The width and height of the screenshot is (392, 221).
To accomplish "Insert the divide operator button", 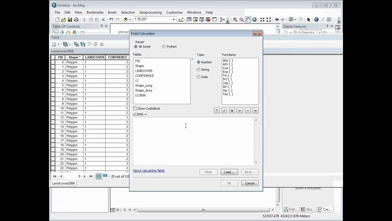I will click(224, 110).
